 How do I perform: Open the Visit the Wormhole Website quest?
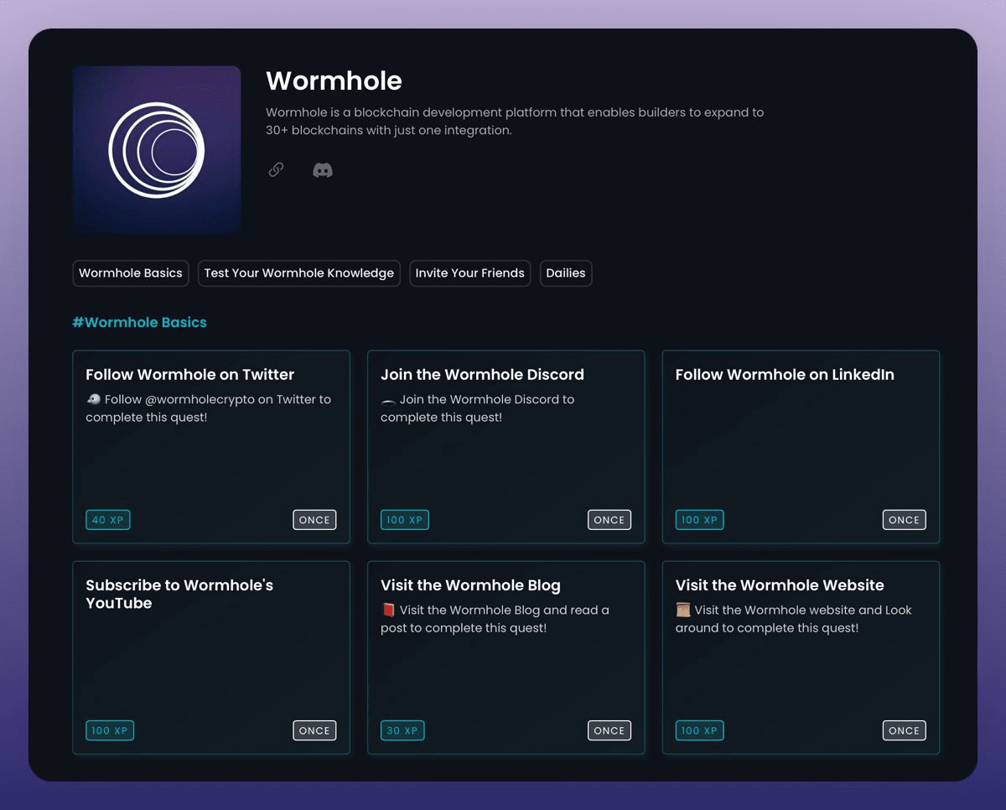point(801,657)
